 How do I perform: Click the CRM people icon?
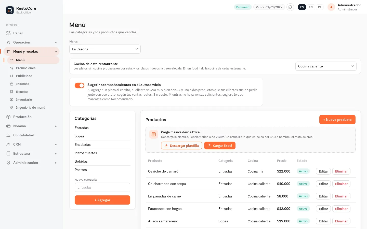click(x=8, y=144)
